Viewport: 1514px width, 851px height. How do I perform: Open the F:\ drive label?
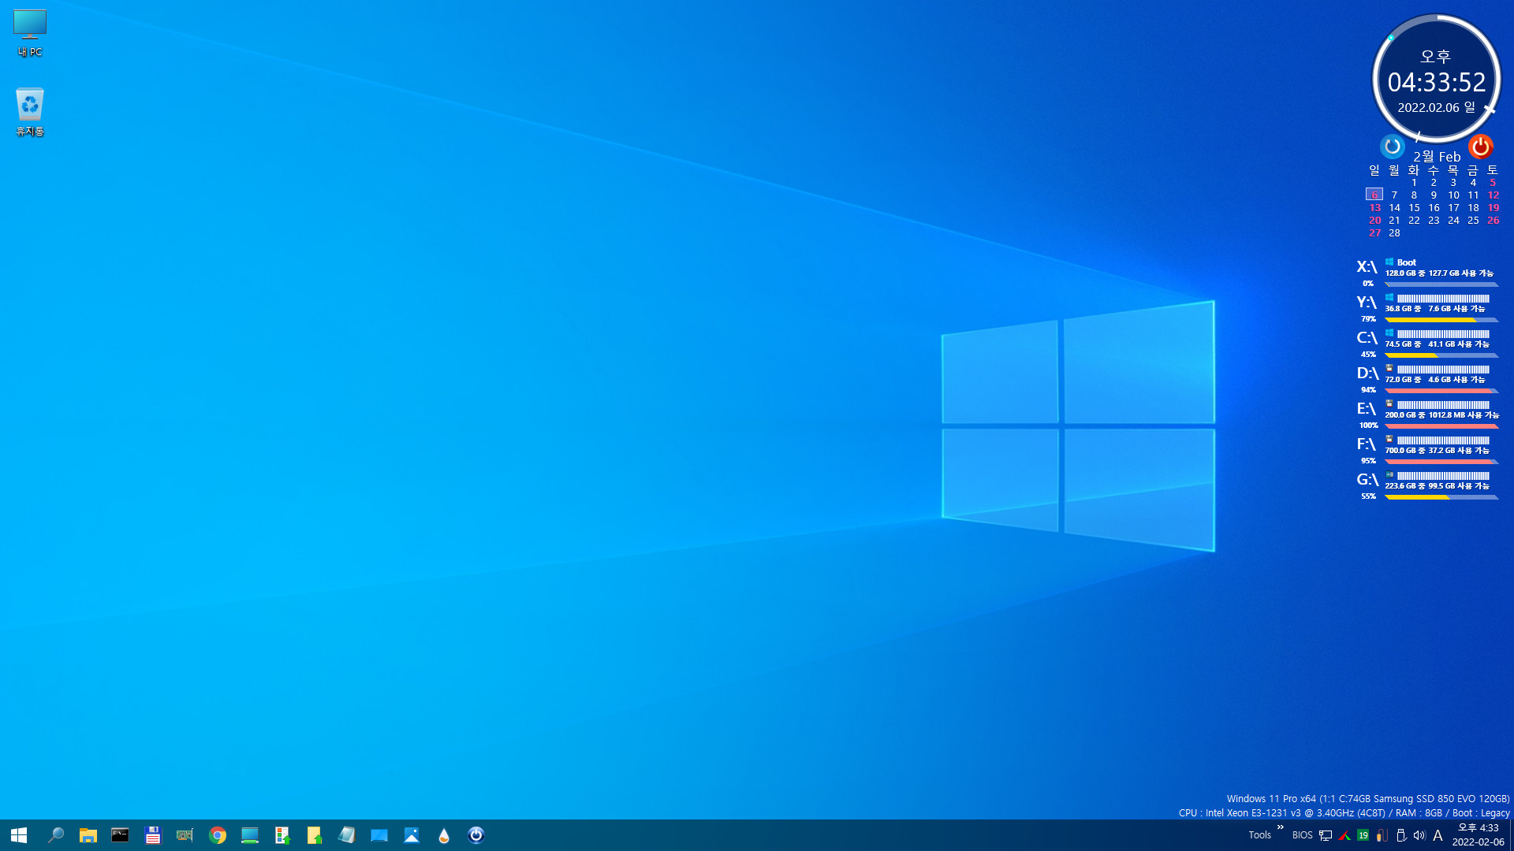pos(1367,444)
